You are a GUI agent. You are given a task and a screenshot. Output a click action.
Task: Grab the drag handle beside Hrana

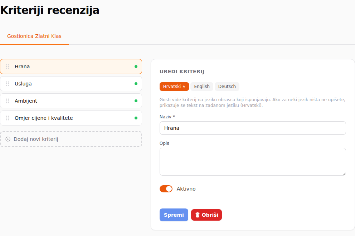[x=8, y=67]
